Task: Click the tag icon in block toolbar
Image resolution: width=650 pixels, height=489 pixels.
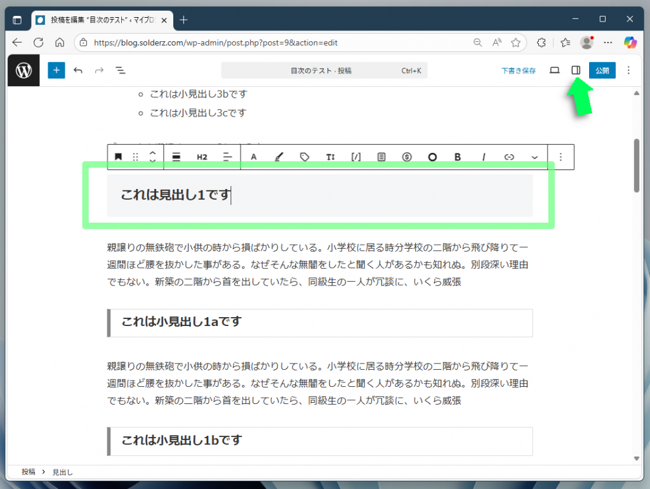Action: click(305, 157)
